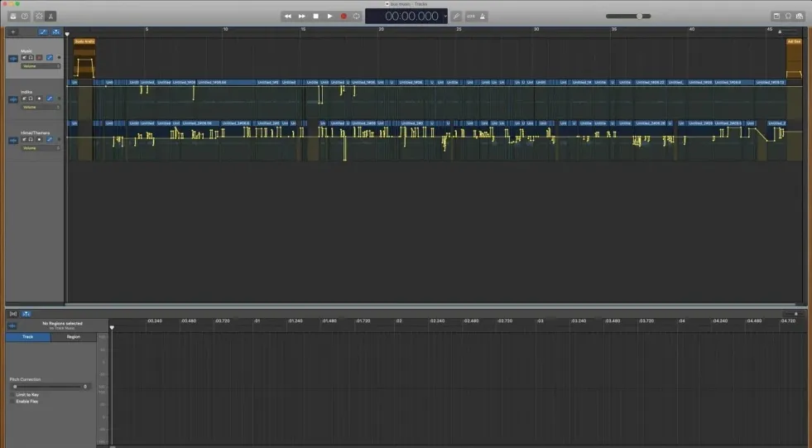Toggle automation on the Indika track

click(50, 99)
